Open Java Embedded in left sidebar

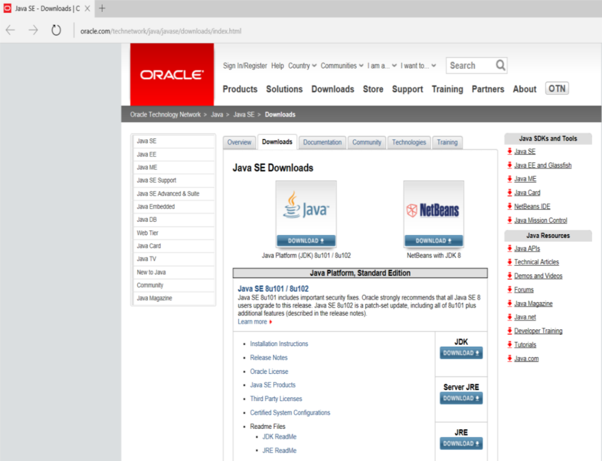point(173,207)
